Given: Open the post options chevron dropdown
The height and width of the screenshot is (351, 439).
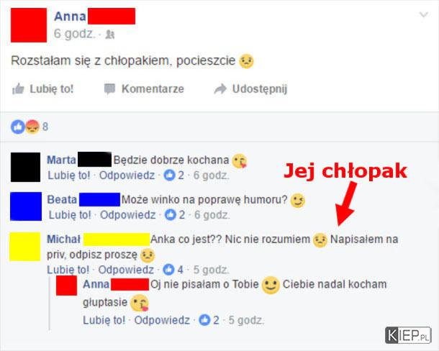Looking at the screenshot, I should [x=424, y=14].
